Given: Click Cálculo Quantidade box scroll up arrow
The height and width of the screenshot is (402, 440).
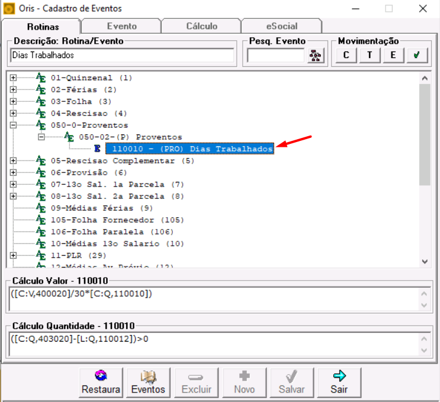Looking at the screenshot, I should click(x=424, y=339).
